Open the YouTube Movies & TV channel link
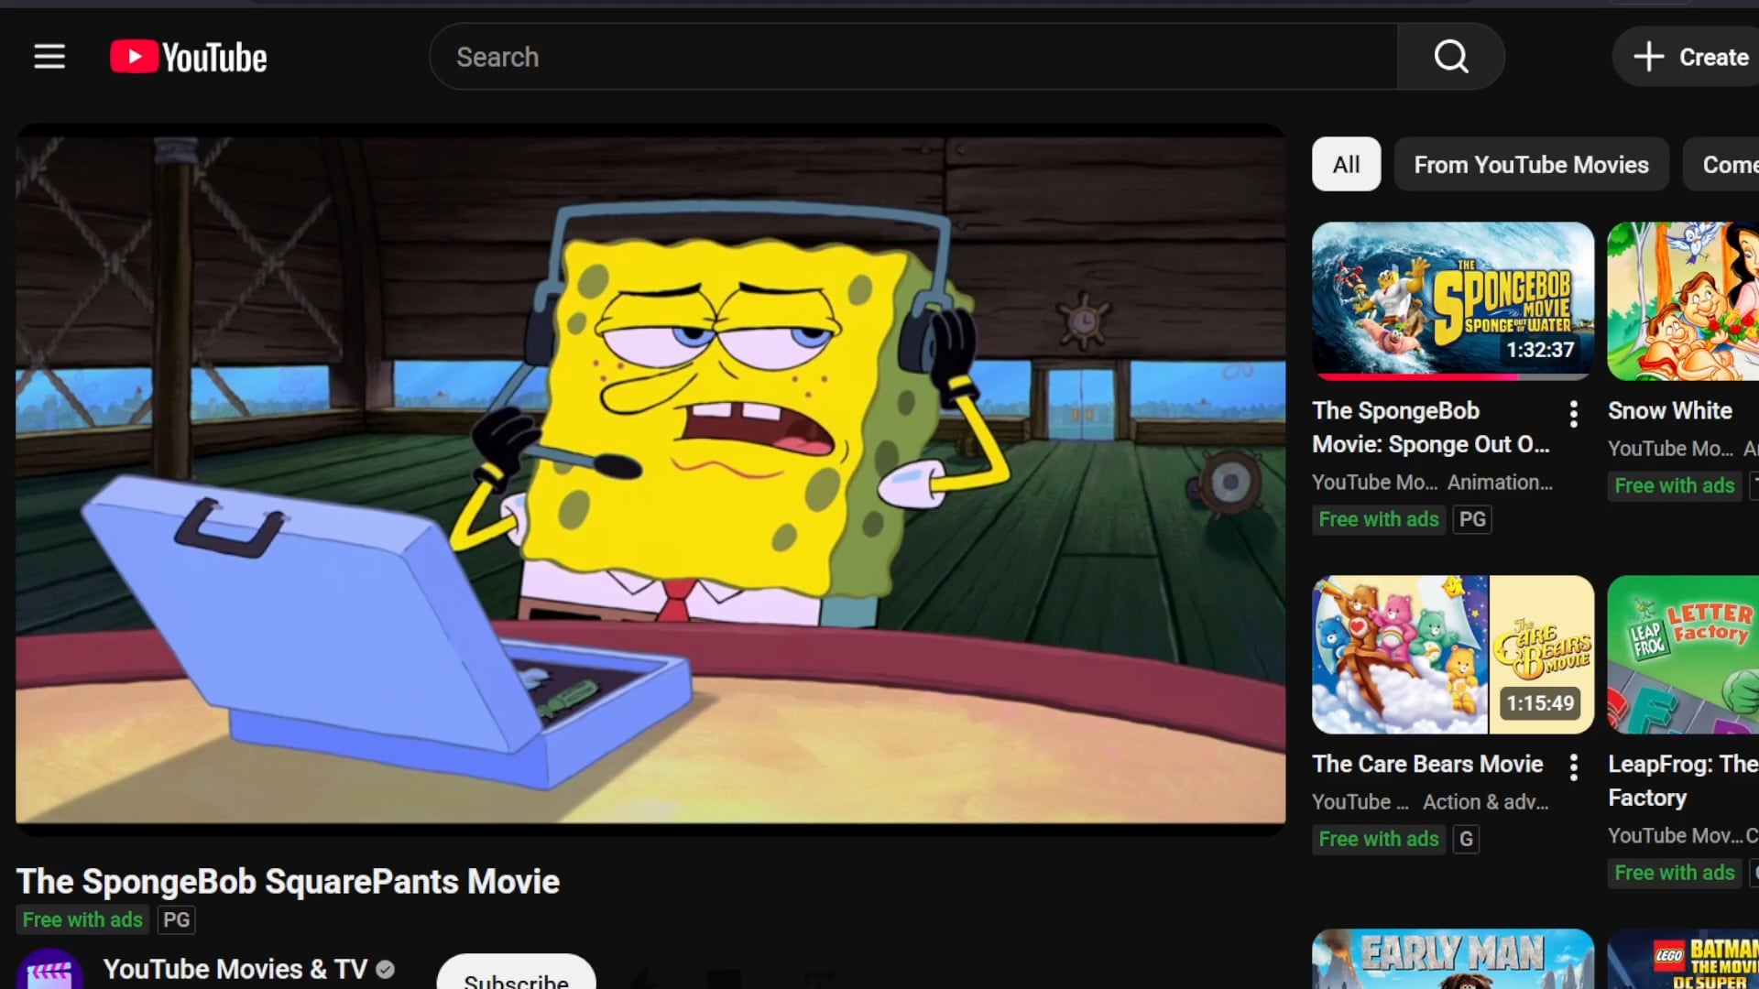The width and height of the screenshot is (1759, 989). 235,969
